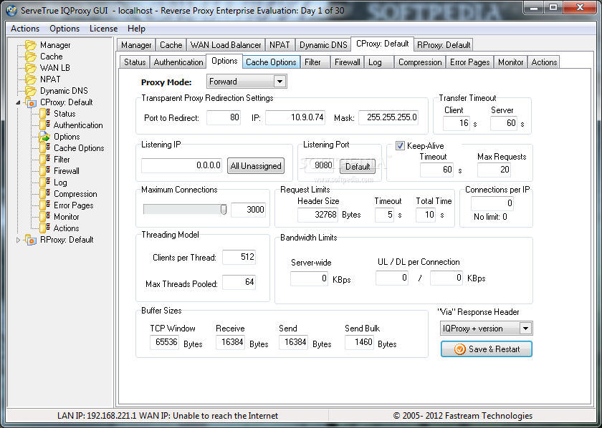The image size is (602, 428).
Task: Click the Cache Options page icon in tree
Action: coord(45,148)
